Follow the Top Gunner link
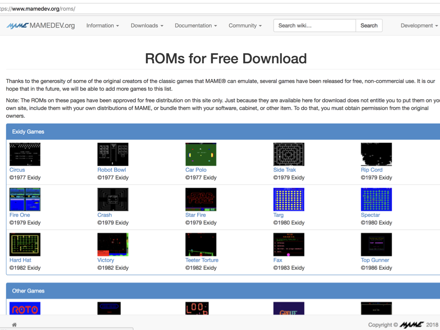 (x=375, y=260)
